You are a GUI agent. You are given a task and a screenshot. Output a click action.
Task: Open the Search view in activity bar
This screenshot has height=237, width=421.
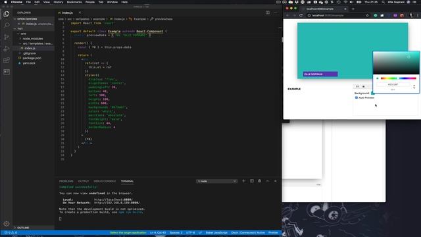(7, 25)
